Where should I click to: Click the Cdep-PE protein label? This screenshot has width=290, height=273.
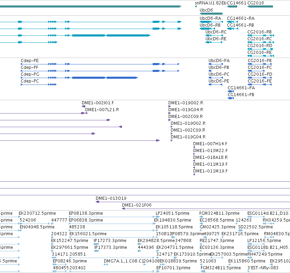point(30,61)
